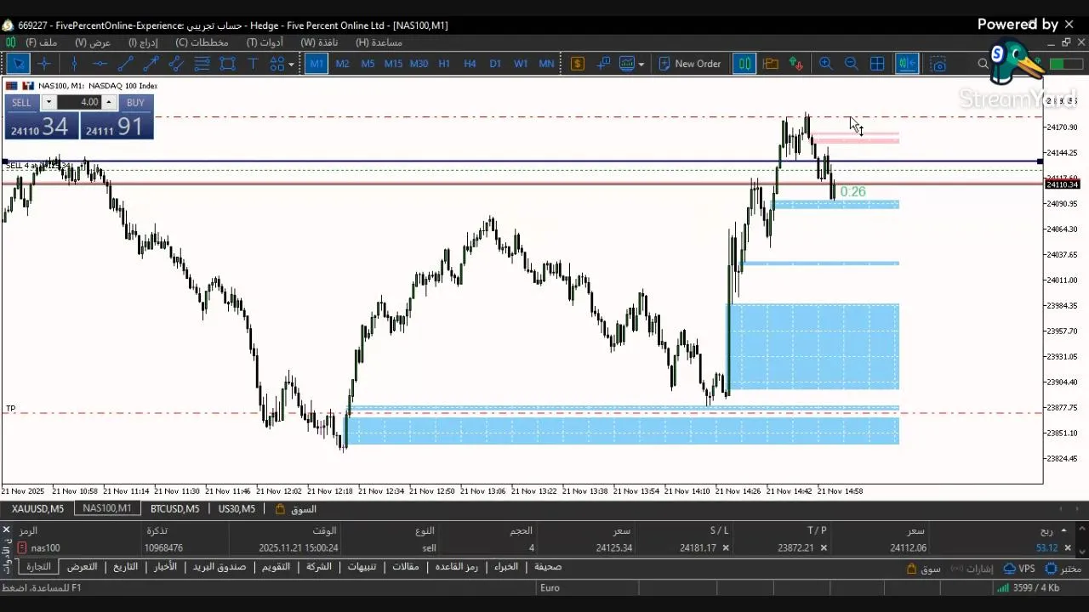The height and width of the screenshot is (612, 1089).
Task: Expand the shapes tool dropdown arrow
Action: (x=291, y=65)
